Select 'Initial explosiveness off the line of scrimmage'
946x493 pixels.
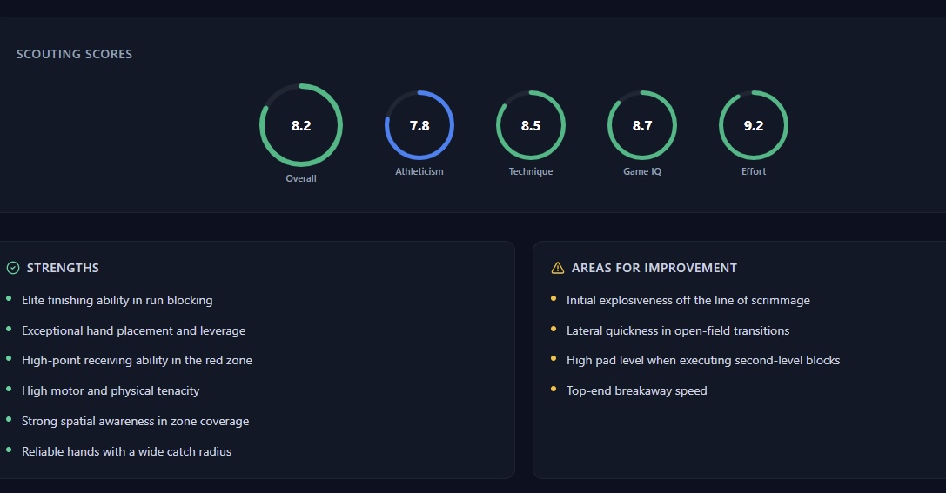point(688,300)
